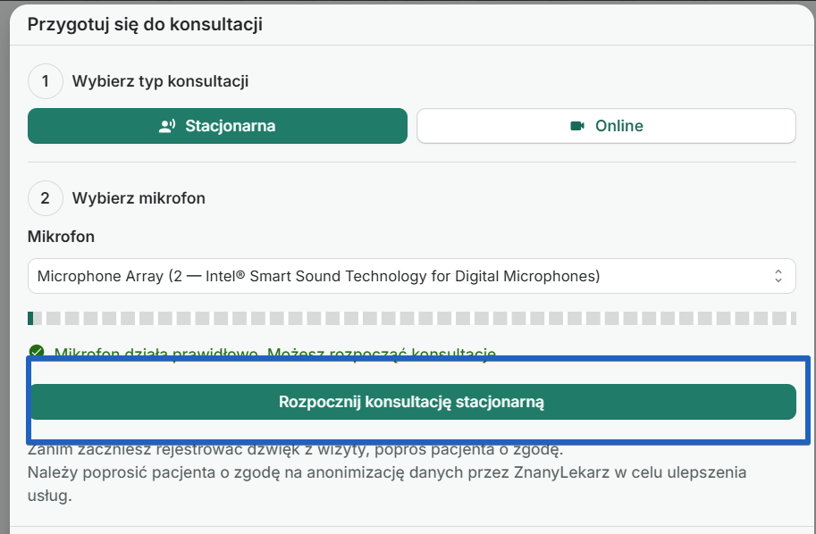The width and height of the screenshot is (816, 534).
Task: Toggle consultation type back to Stacjonarna
Action: tap(217, 125)
